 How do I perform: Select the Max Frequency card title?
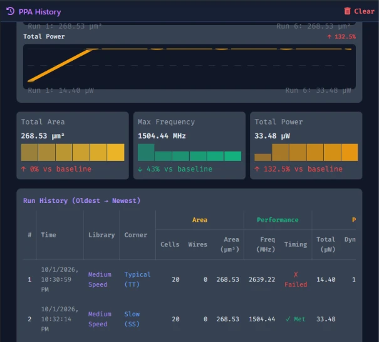point(166,122)
